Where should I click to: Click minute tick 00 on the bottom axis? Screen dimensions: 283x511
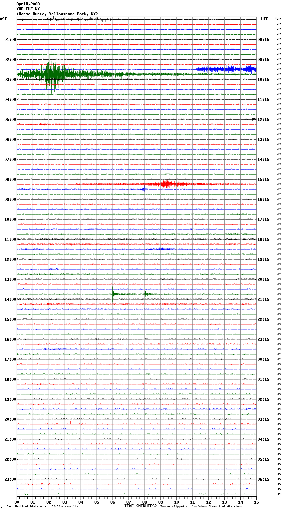(x=17, y=502)
